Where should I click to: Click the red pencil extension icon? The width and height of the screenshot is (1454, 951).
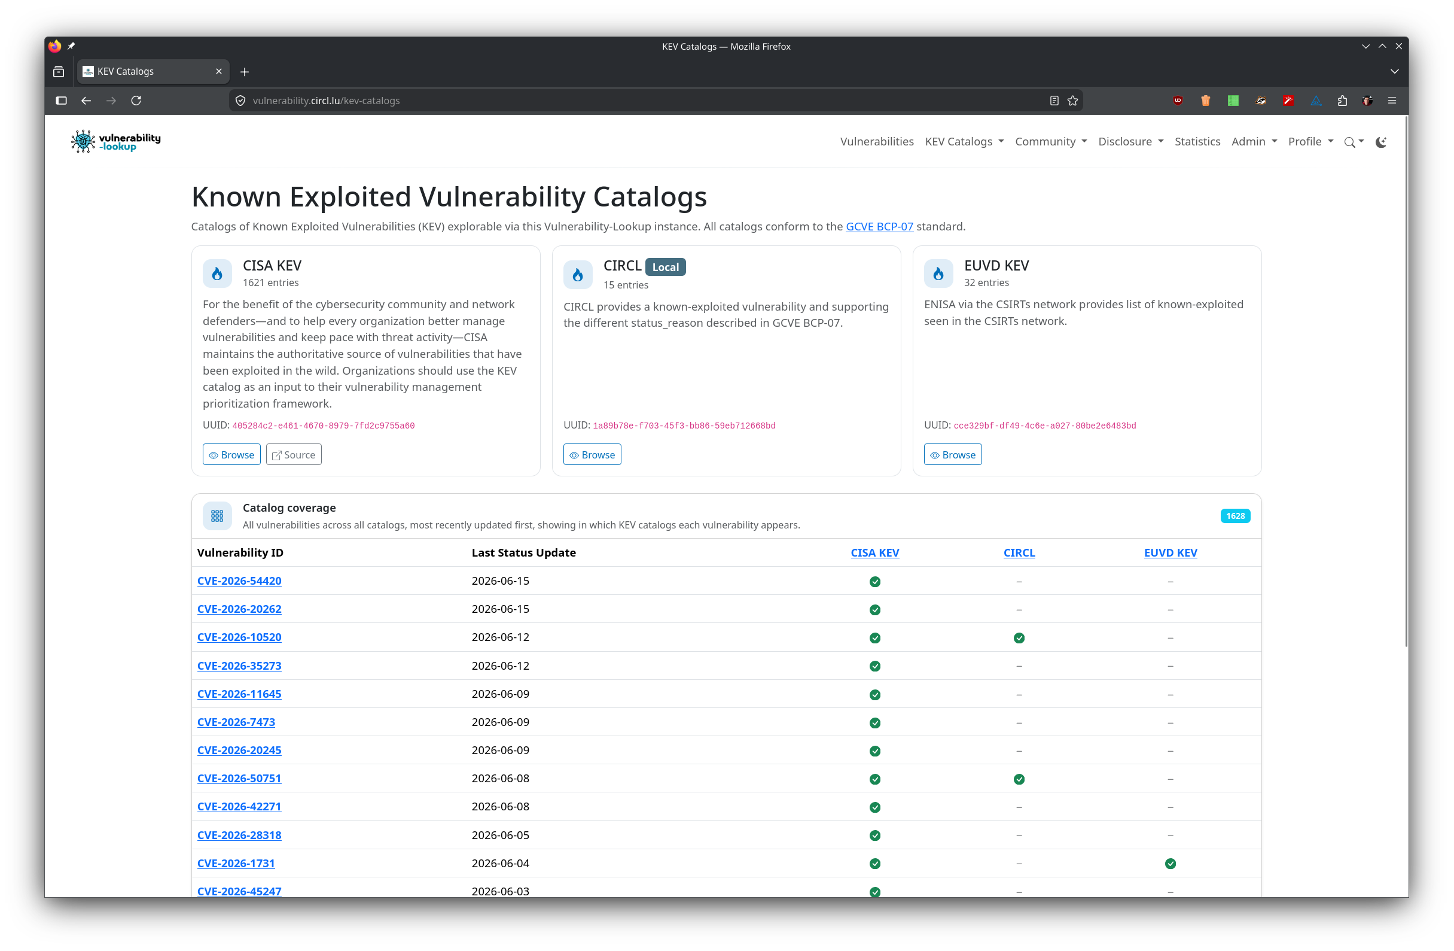pos(1288,100)
